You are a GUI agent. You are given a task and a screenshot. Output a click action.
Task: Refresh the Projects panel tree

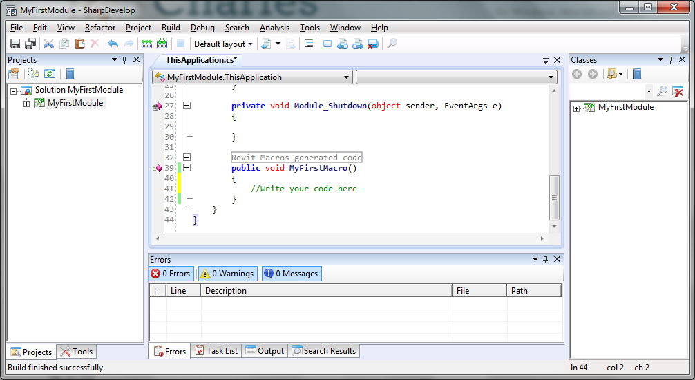[50, 74]
